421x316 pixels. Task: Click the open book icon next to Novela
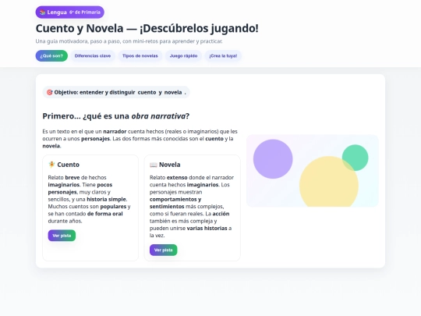coord(154,165)
